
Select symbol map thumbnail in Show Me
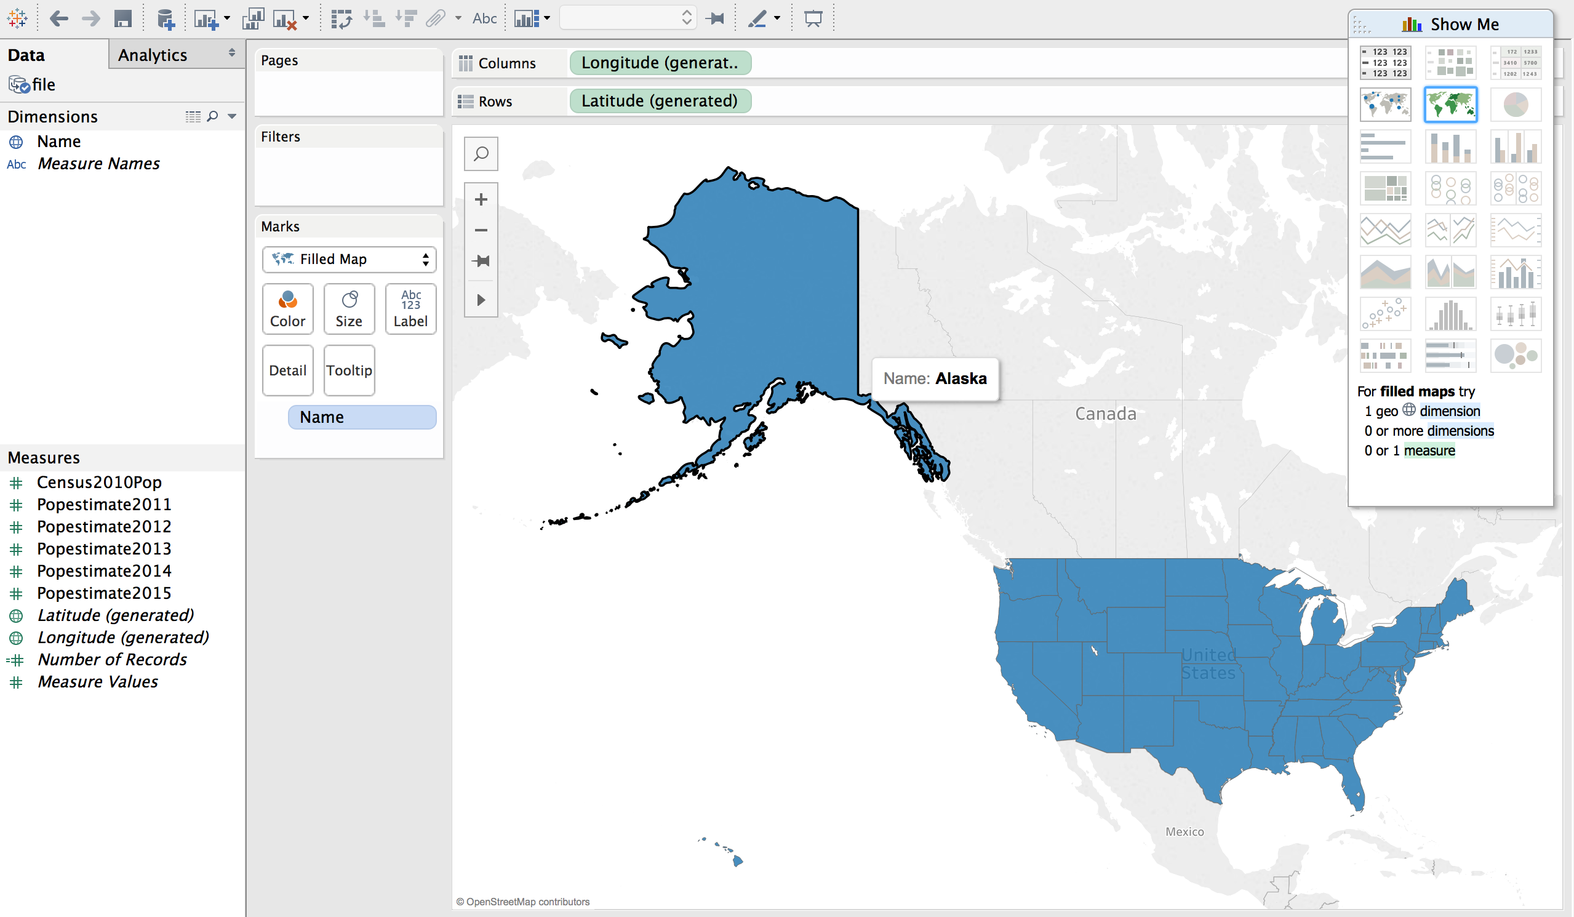pos(1384,105)
